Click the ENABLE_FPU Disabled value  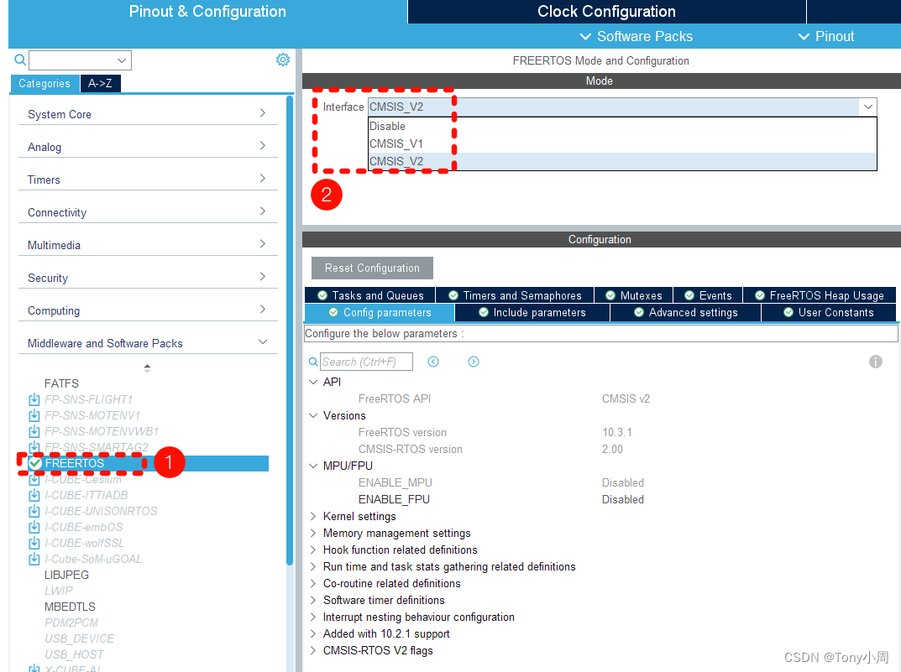623,500
